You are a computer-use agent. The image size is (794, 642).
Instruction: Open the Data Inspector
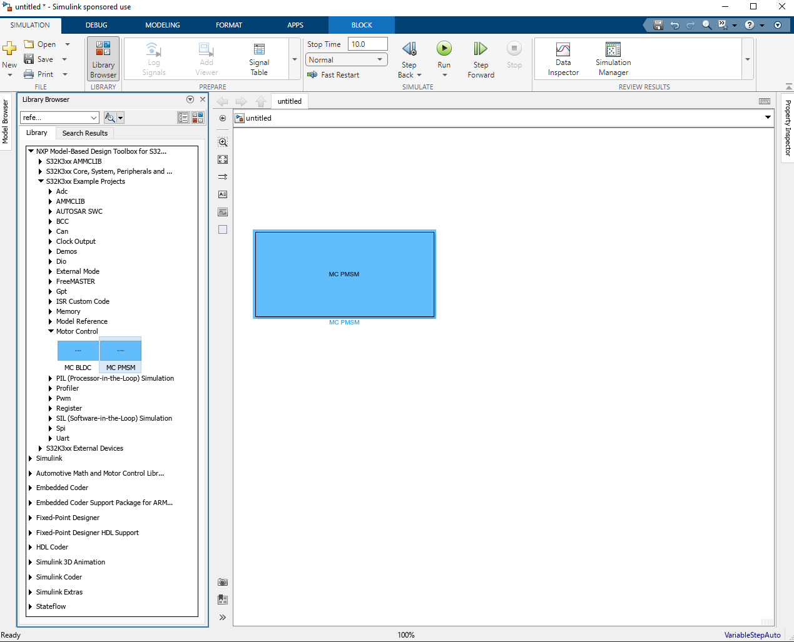tap(562, 59)
